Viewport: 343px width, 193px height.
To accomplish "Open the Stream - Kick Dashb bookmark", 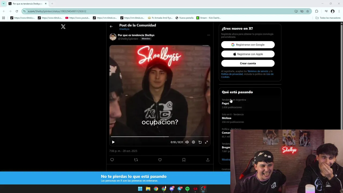I will tap(209, 18).
